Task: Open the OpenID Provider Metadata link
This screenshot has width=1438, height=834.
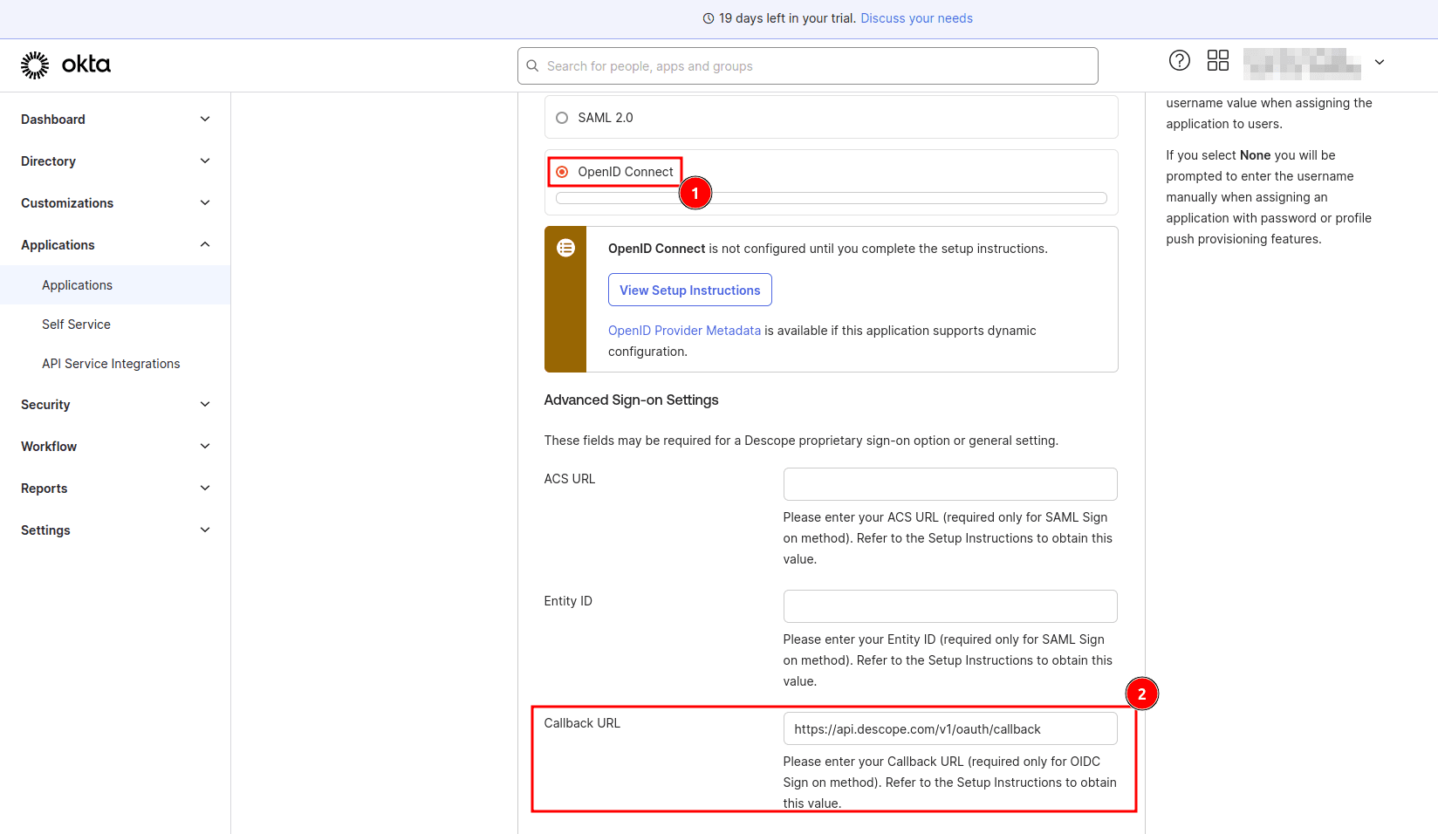Action: tap(684, 331)
